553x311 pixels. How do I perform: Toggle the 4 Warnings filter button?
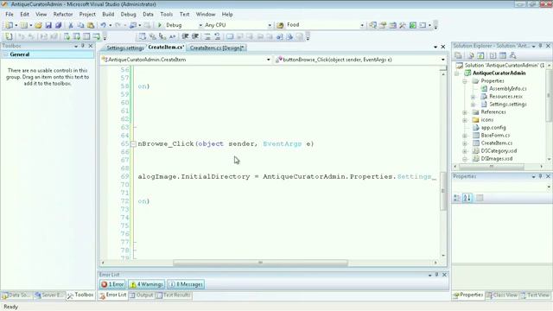pyautogui.click(x=146, y=284)
